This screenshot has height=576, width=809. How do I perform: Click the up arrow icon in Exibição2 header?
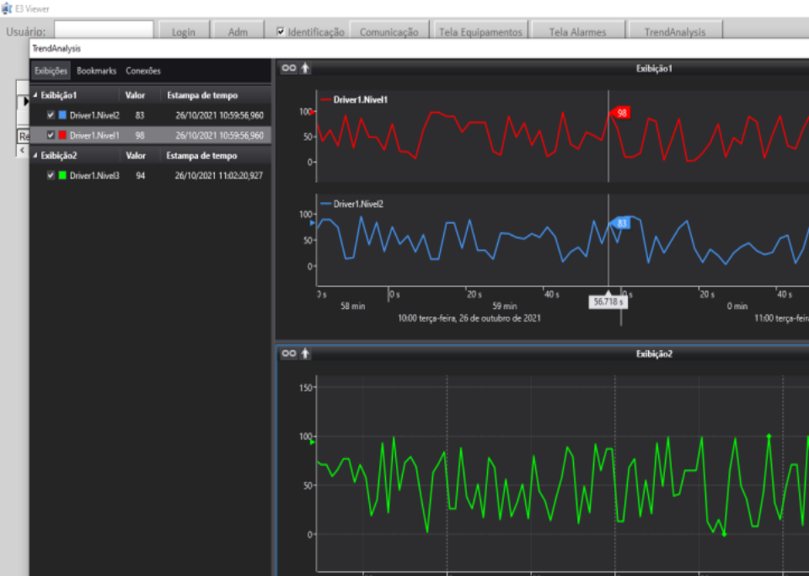point(305,353)
